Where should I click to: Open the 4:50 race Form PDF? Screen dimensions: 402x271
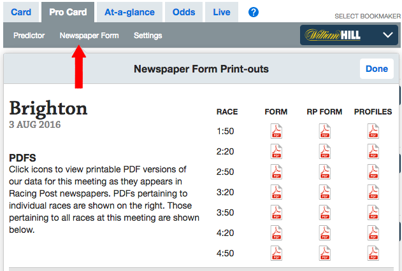[x=276, y=253]
